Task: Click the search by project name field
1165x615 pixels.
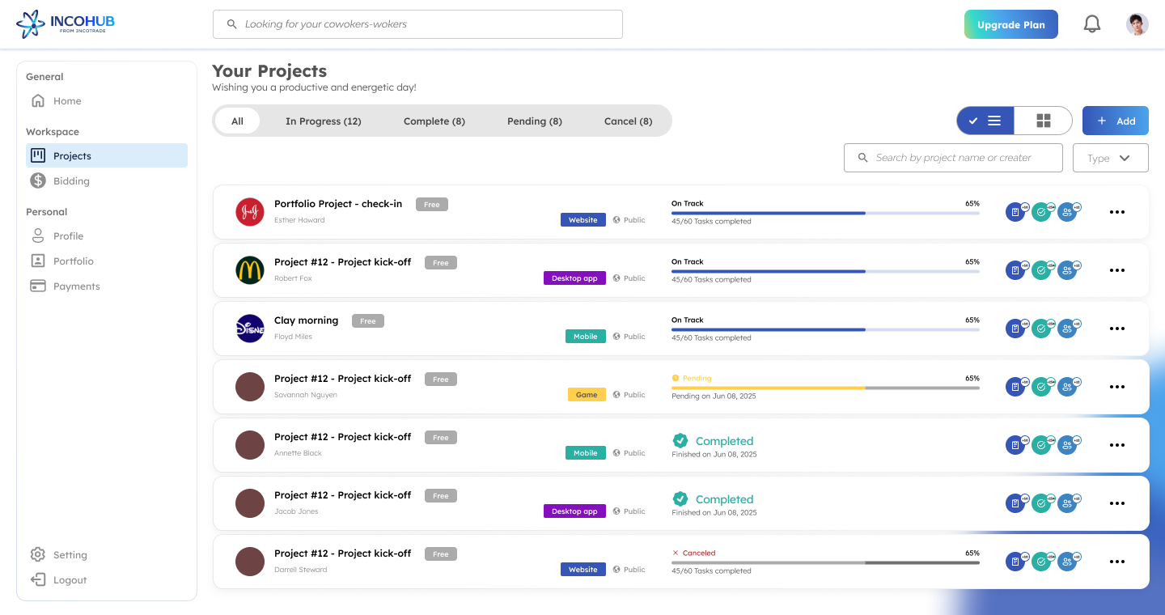Action: 953,158
